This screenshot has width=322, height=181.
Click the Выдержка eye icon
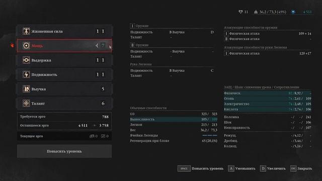pyautogui.click(x=26, y=60)
